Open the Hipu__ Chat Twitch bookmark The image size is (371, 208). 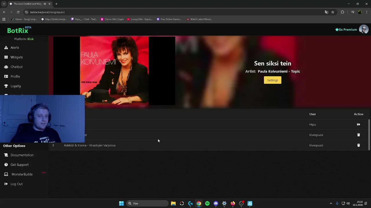(84, 19)
